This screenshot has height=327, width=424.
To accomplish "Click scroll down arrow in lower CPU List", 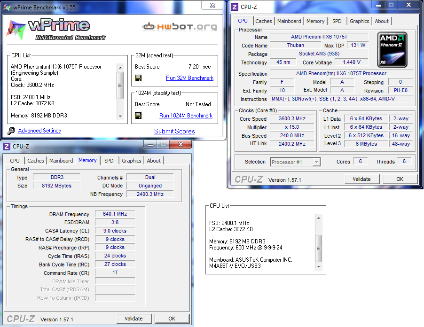I will [319, 267].
